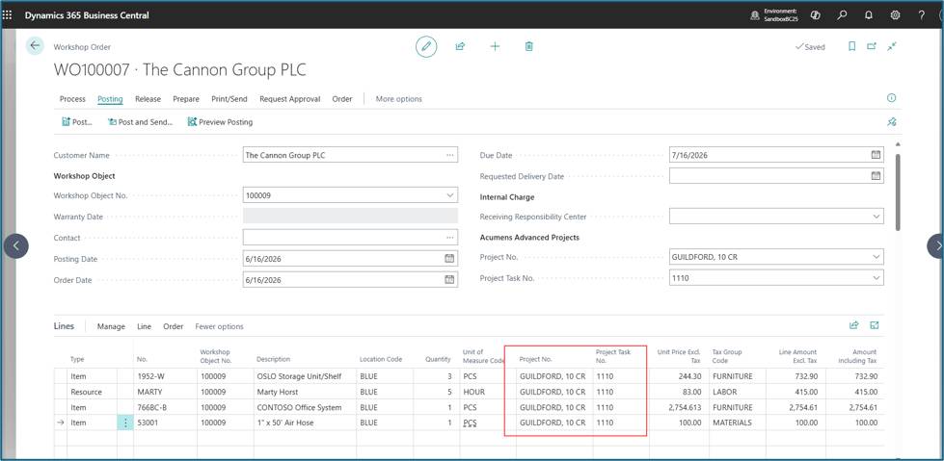Open the Prepare menu
Viewport: 944px width, 461px height.
pos(186,98)
